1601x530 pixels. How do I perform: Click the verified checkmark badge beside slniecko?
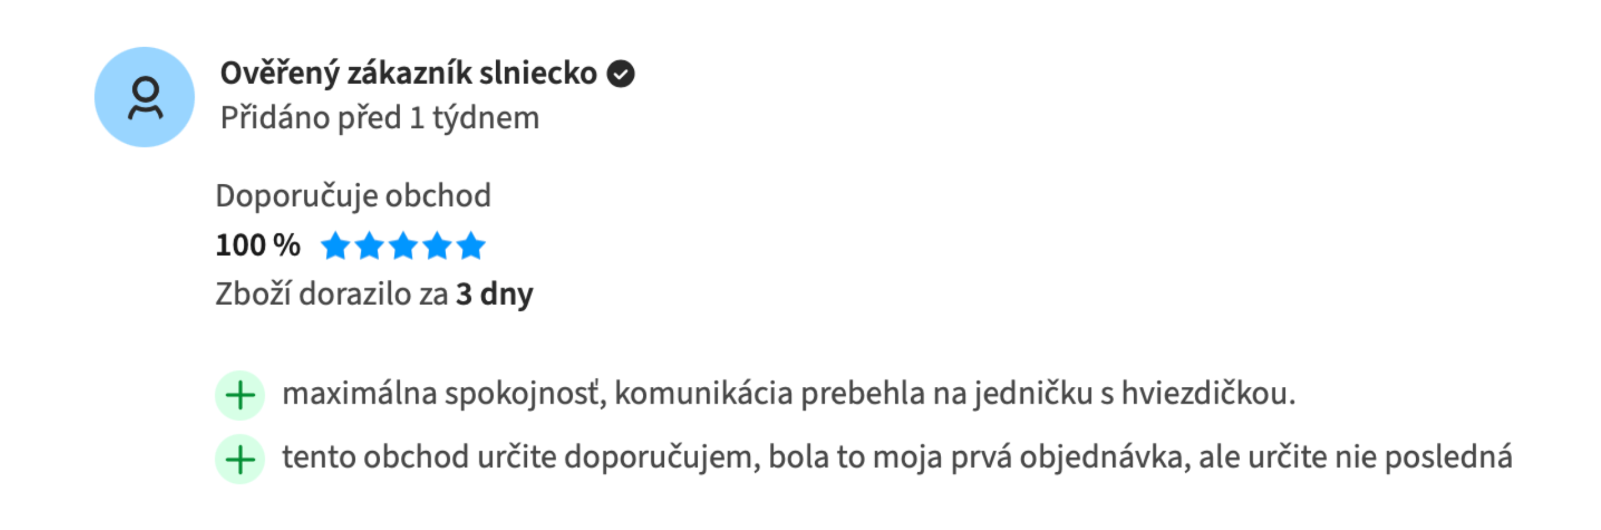tap(621, 74)
